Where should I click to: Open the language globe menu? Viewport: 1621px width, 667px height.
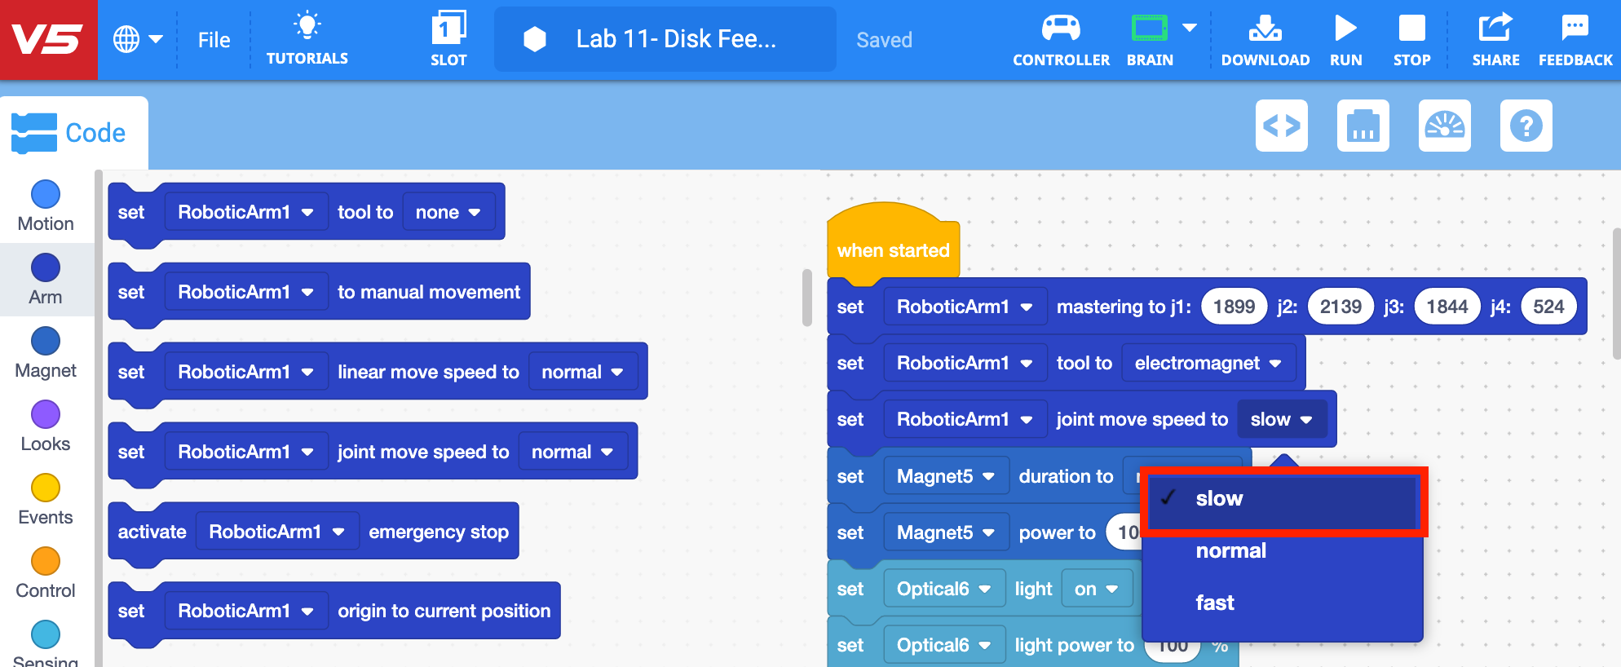tap(138, 39)
